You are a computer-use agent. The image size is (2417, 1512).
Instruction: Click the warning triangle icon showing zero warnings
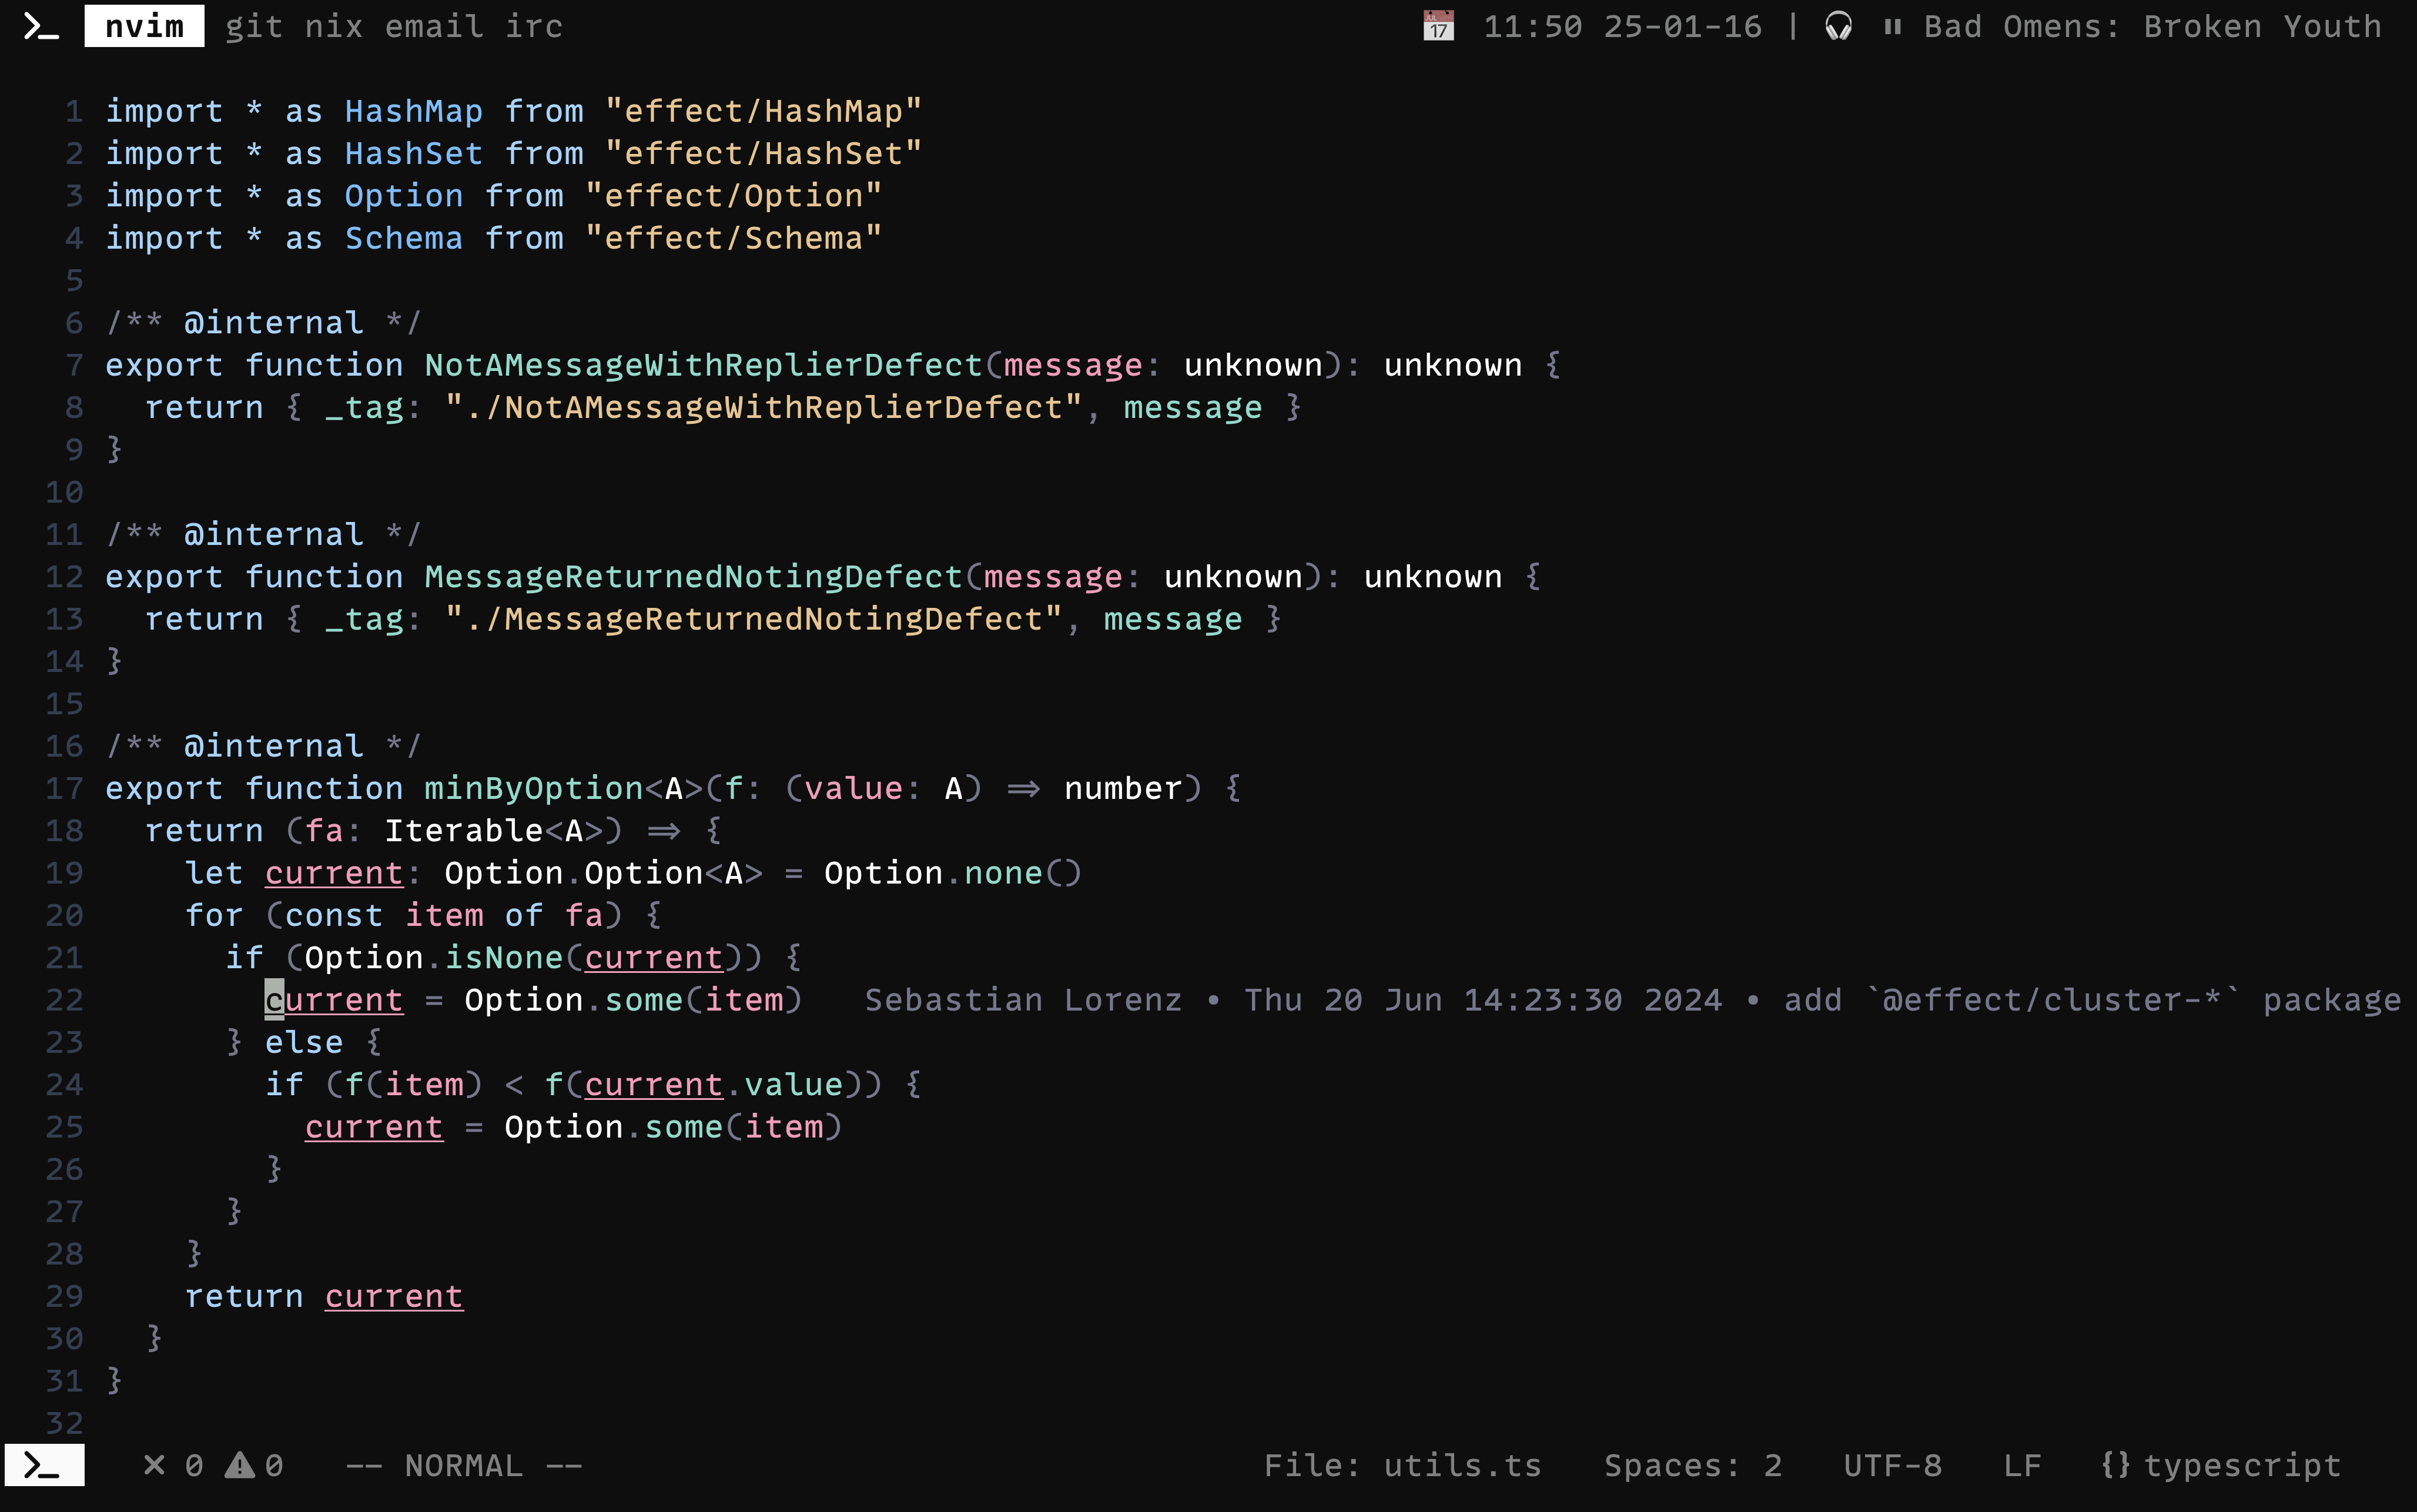(240, 1466)
